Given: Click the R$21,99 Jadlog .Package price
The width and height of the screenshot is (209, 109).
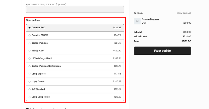Looking at the screenshot, I should pyautogui.click(x=117, y=43).
